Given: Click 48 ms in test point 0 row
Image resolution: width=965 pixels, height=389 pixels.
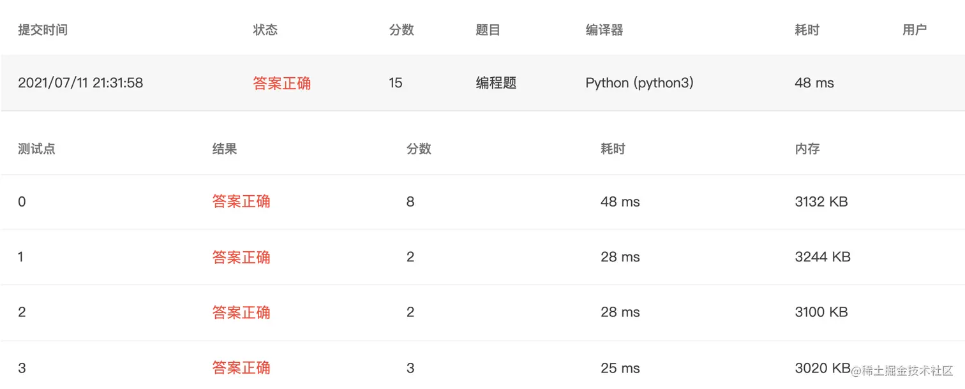Looking at the screenshot, I should tap(620, 202).
